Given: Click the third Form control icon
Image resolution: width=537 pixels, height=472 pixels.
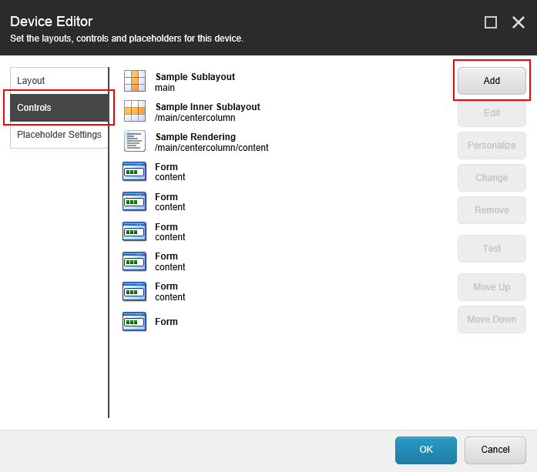Looking at the screenshot, I should point(134,231).
